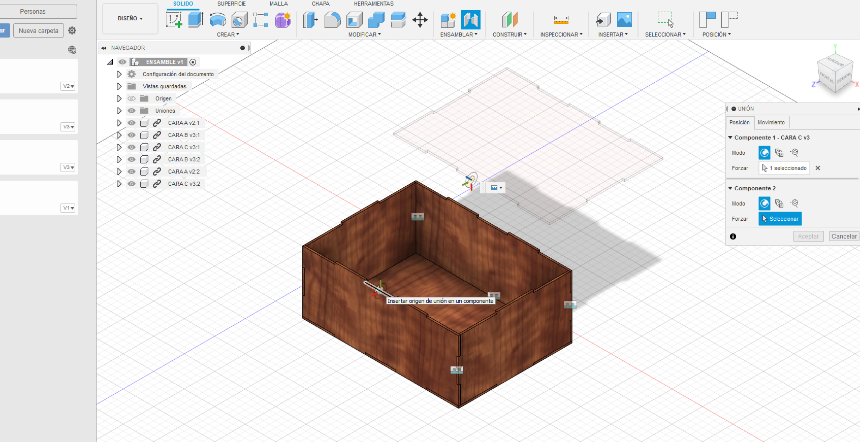860x442 pixels.
Task: Select the Press Pull tool
Action: coord(310,20)
